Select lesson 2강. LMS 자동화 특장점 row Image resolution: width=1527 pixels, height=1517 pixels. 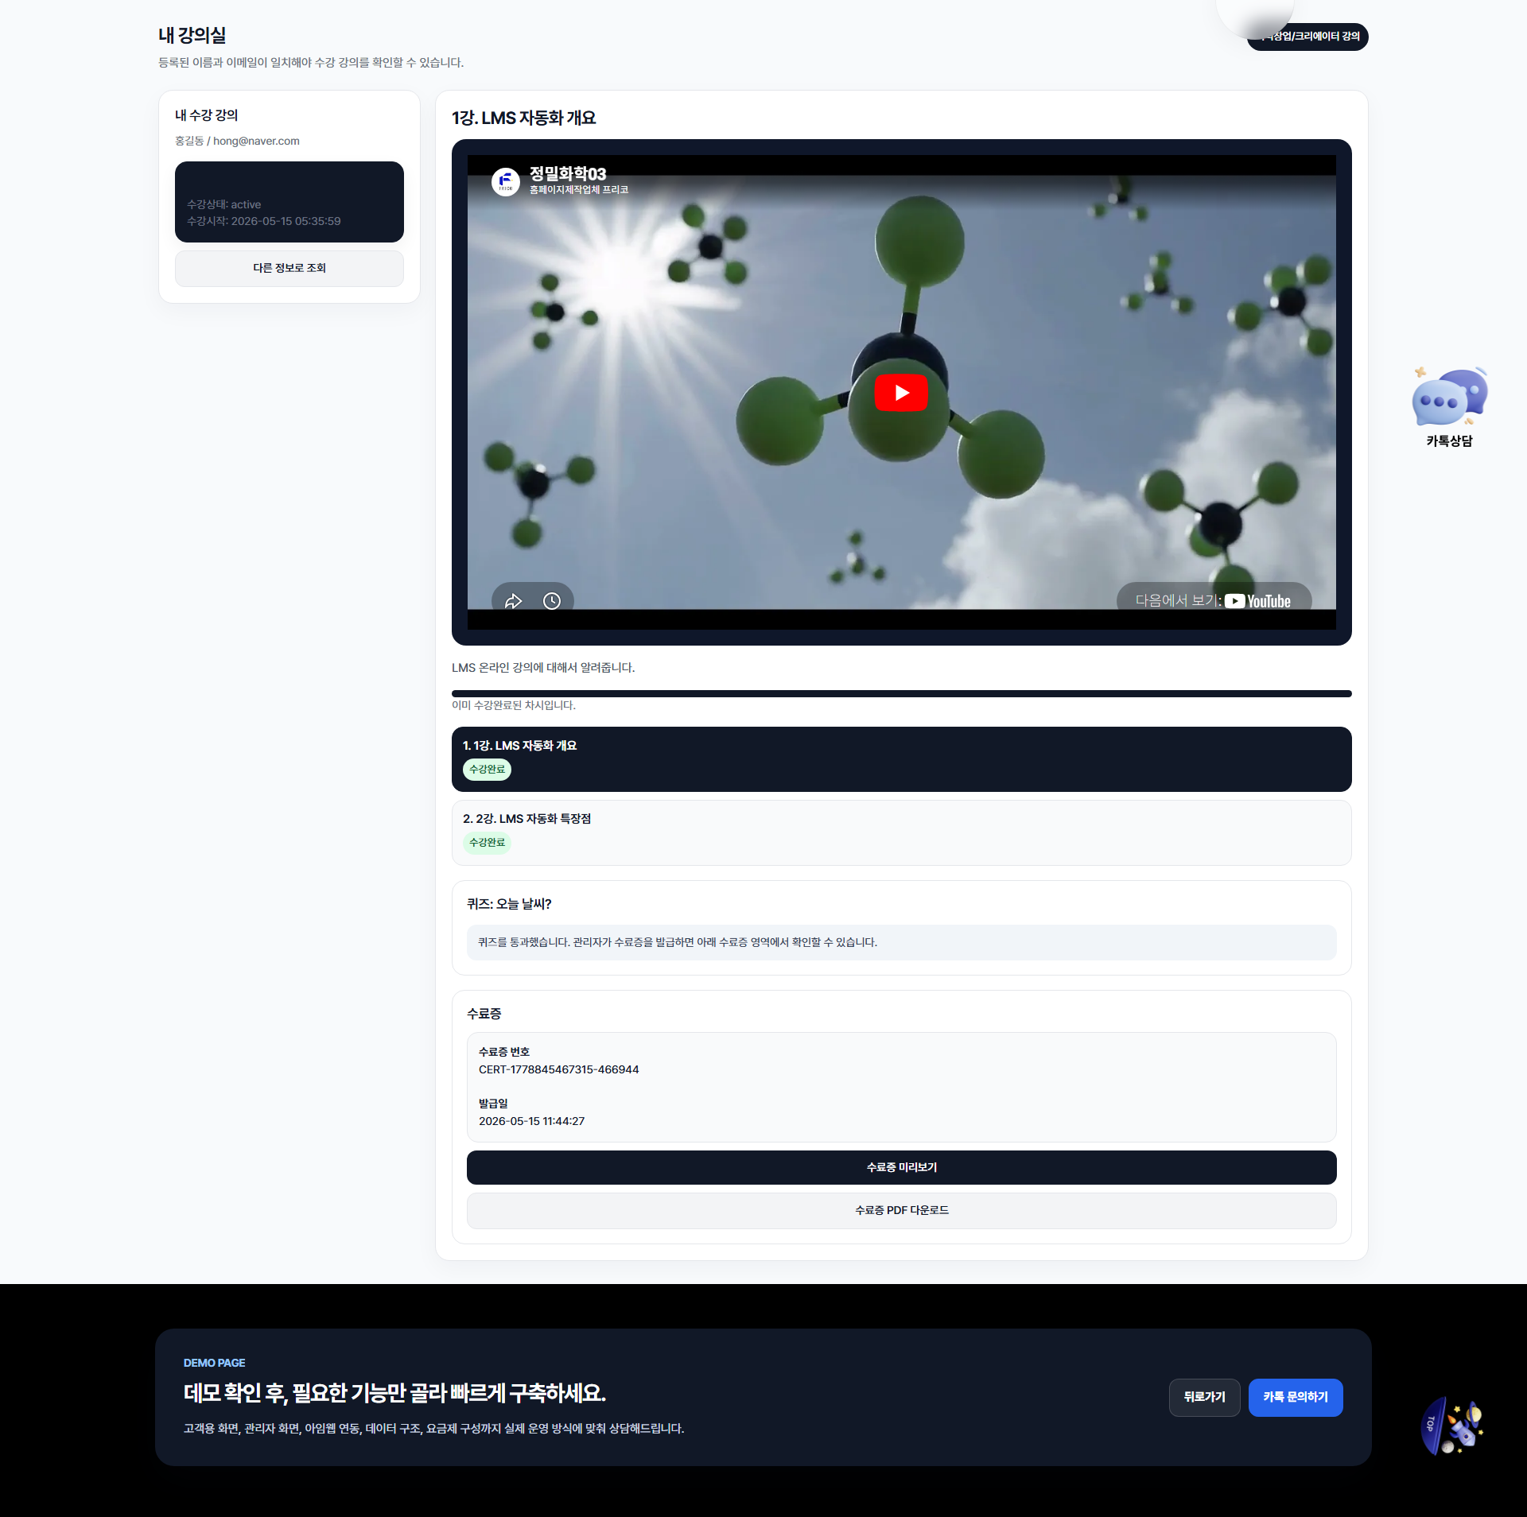(x=901, y=832)
